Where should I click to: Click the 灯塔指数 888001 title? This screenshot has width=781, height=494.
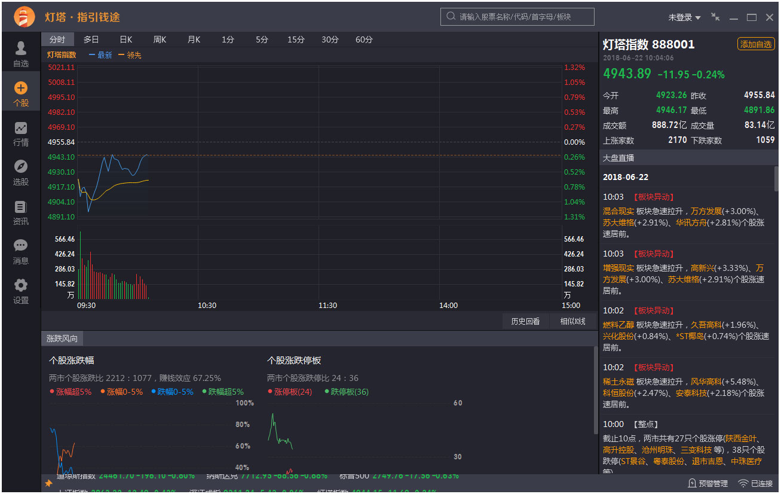click(x=648, y=44)
